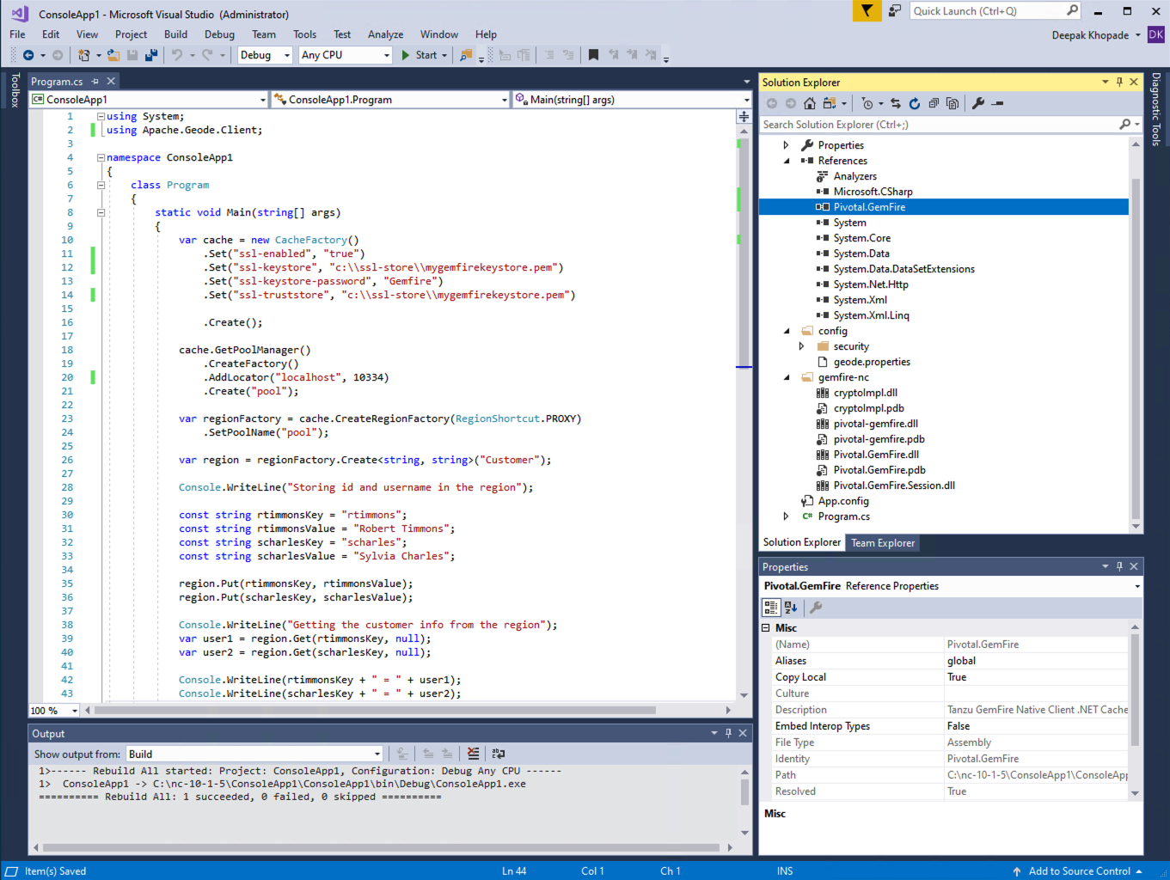Switch Properties panel to Alphabetical sorting
Image resolution: width=1170 pixels, height=880 pixels.
791,608
